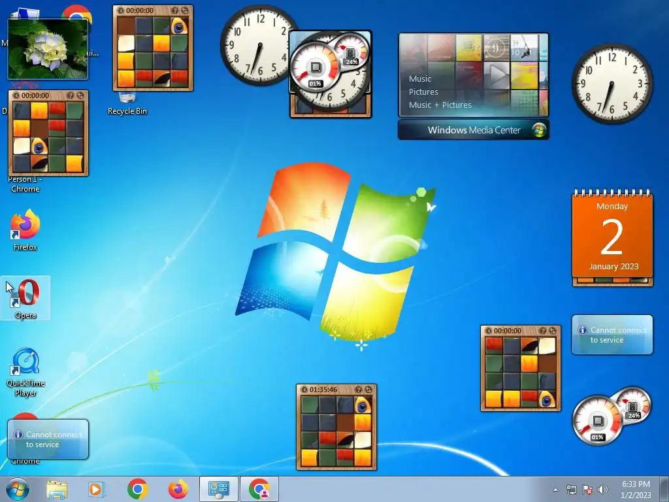Launch Windows Media Player from the taskbar

(97, 489)
